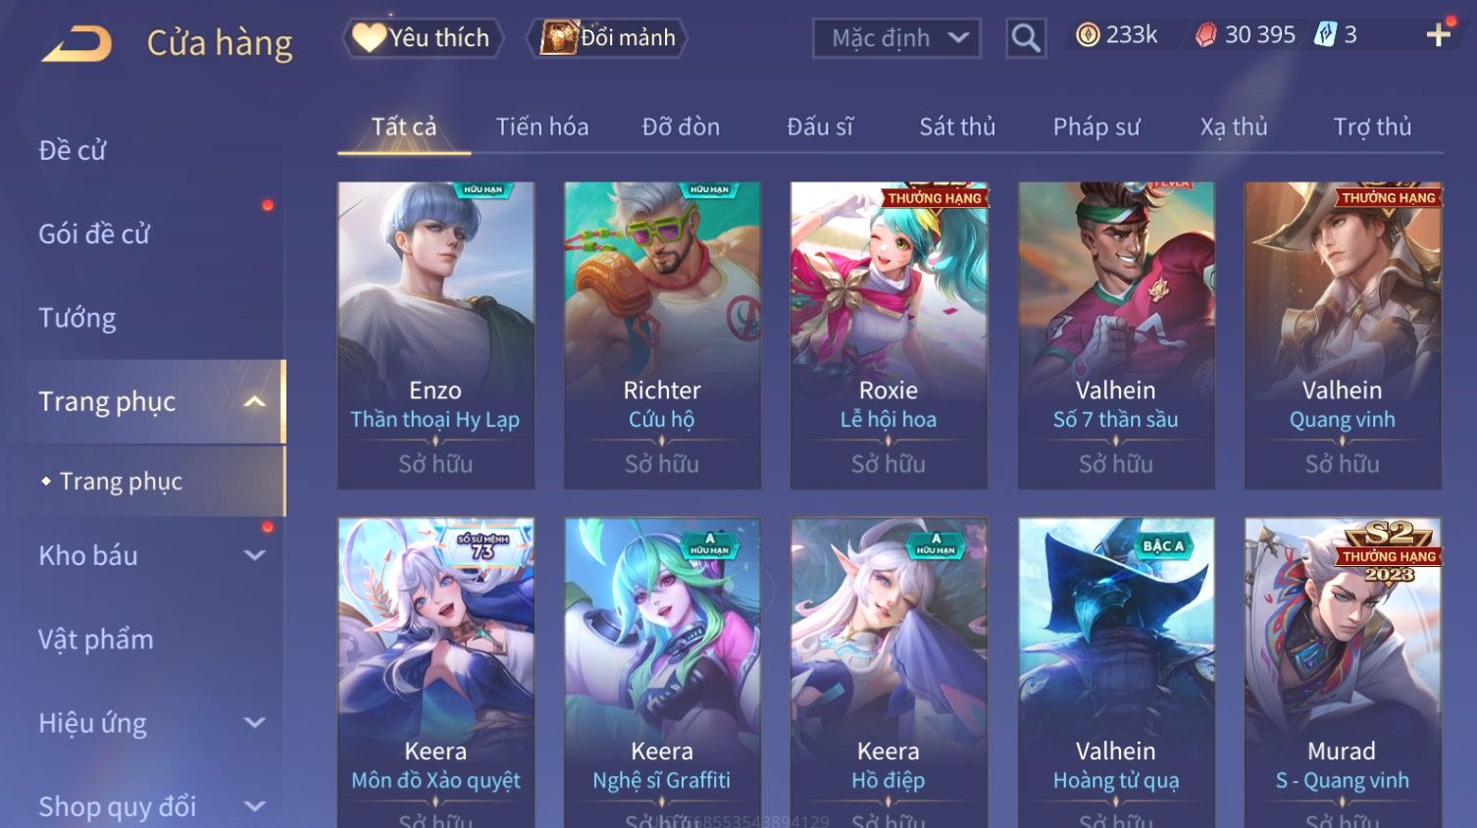Viewport: 1477px width, 828px height.
Task: Open Đổi mảnh shard exchange chest
Action: pos(607,38)
